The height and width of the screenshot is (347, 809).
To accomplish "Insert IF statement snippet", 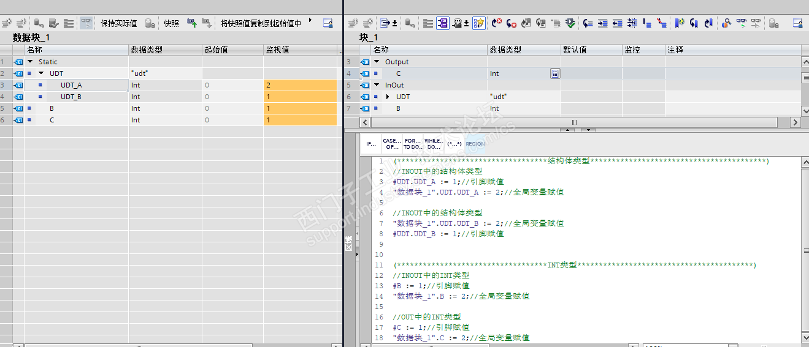I will [x=371, y=144].
